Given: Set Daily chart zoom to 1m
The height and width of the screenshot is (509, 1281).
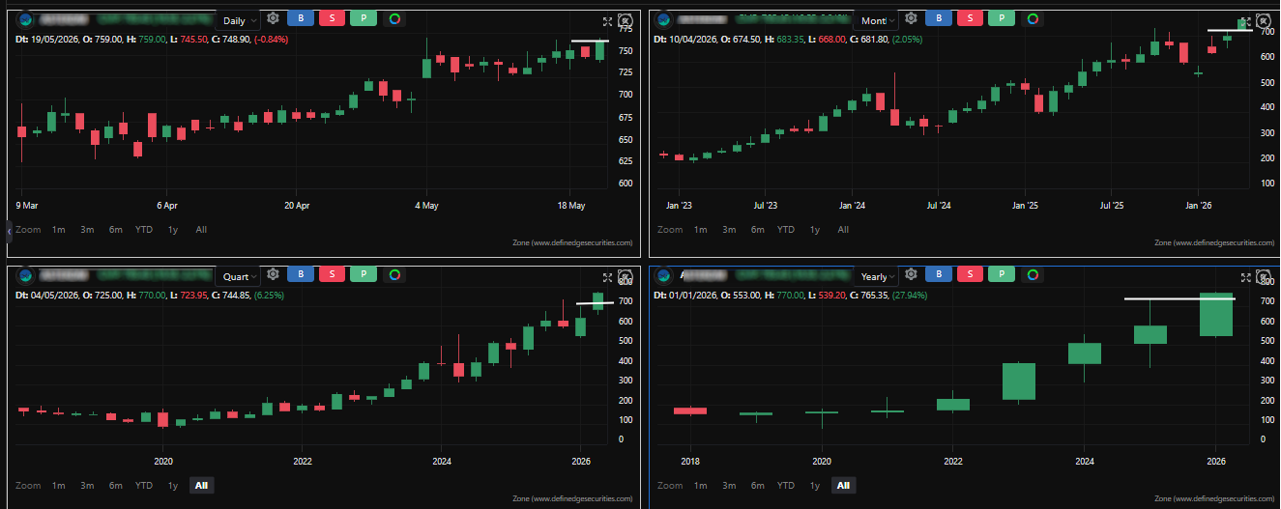Looking at the screenshot, I should click(59, 230).
